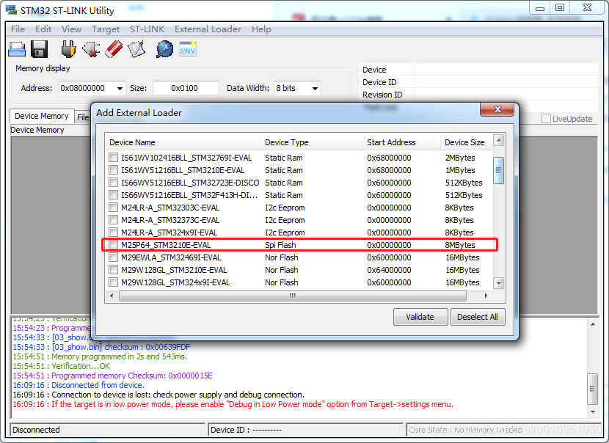Close the Add External Loader dialog
Viewport: 609px width, 443px height.
pos(497,109)
